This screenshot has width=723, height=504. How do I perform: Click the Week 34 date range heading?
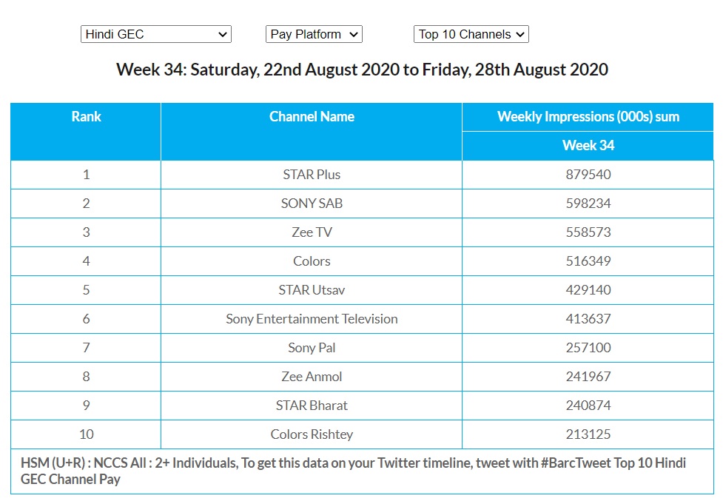[362, 70]
